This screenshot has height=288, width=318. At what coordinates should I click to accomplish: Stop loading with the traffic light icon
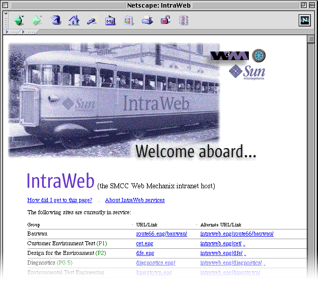[x=184, y=20]
